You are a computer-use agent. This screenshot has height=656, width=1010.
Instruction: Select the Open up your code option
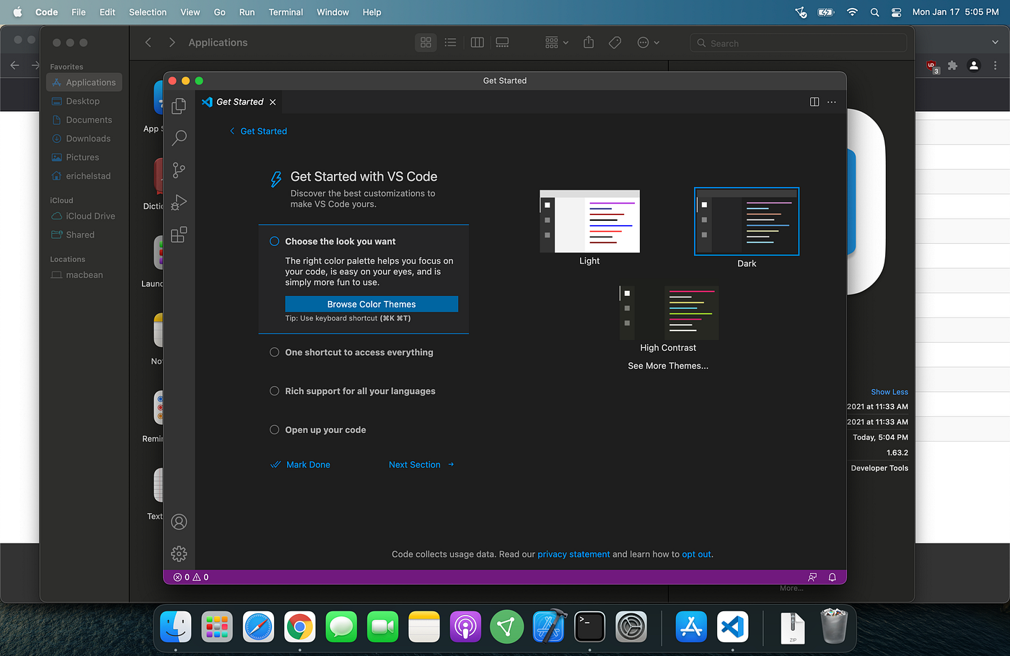click(x=325, y=429)
